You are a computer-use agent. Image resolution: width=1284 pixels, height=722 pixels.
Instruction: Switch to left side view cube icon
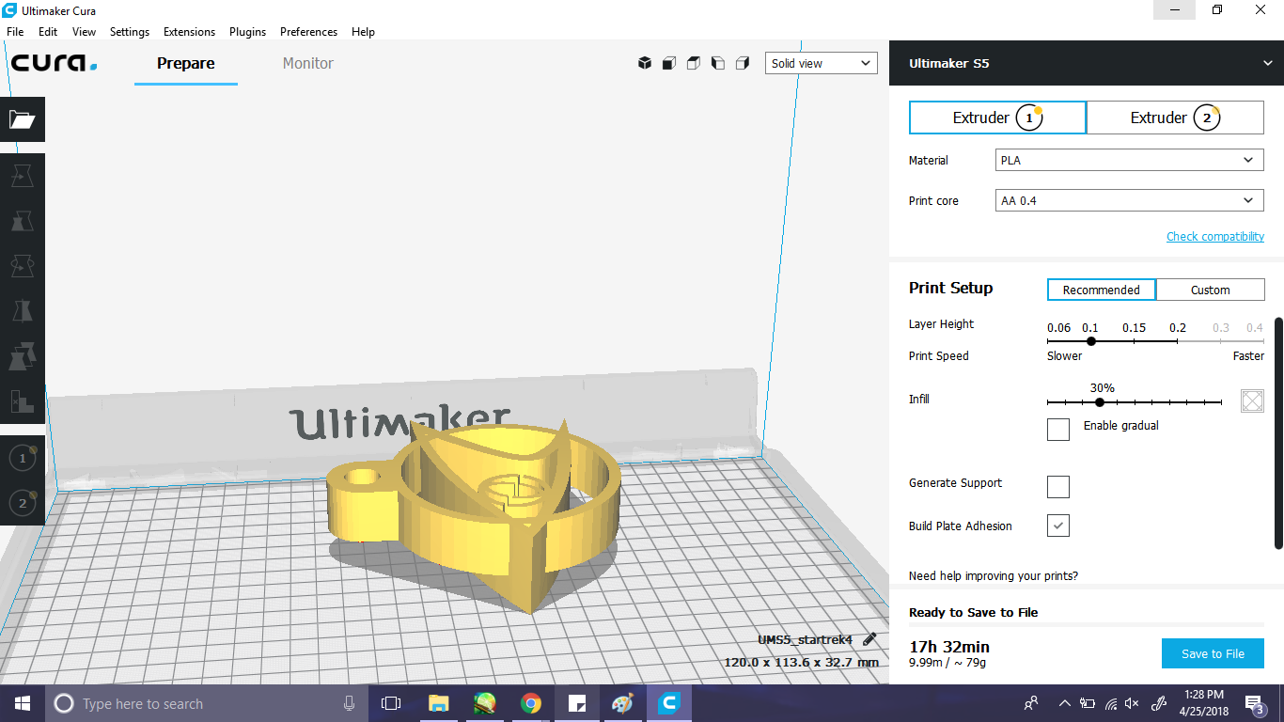[x=718, y=63]
